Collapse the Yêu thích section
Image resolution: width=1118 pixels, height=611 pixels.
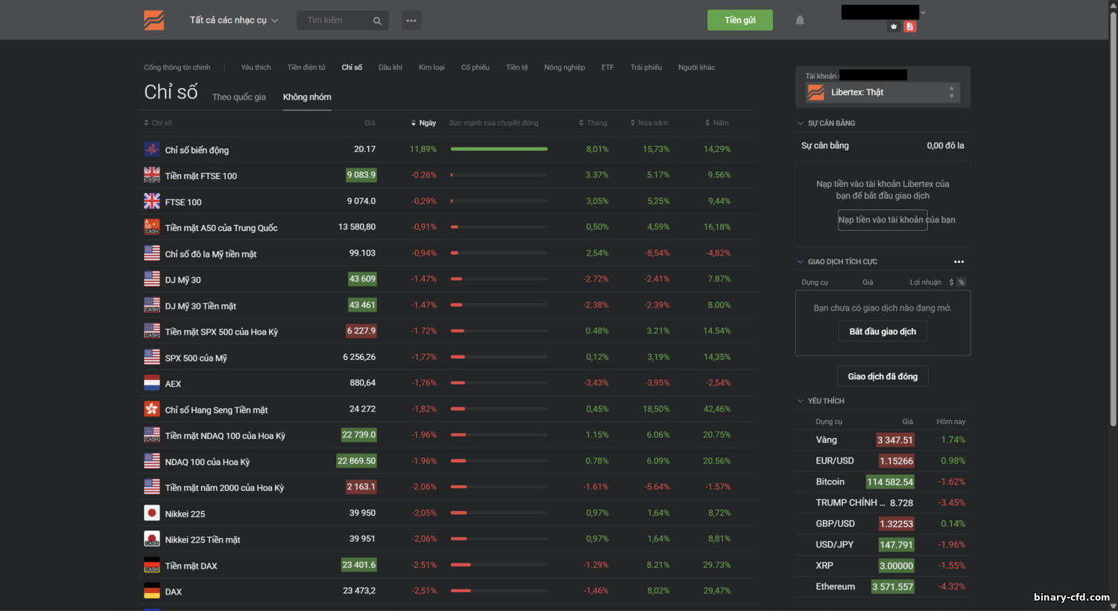click(801, 401)
